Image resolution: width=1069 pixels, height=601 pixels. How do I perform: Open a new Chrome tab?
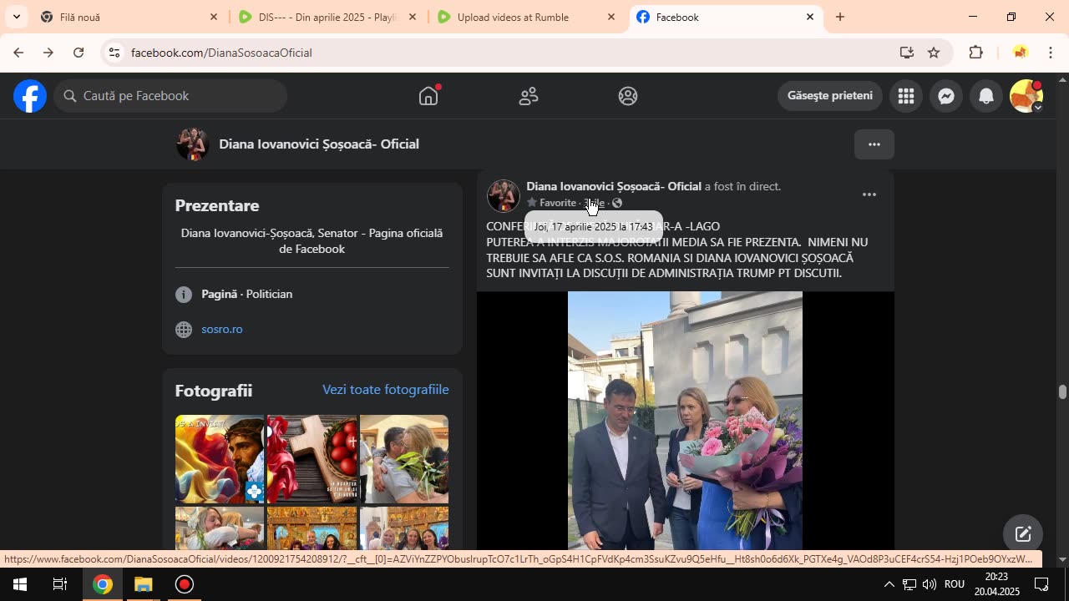coord(840,17)
